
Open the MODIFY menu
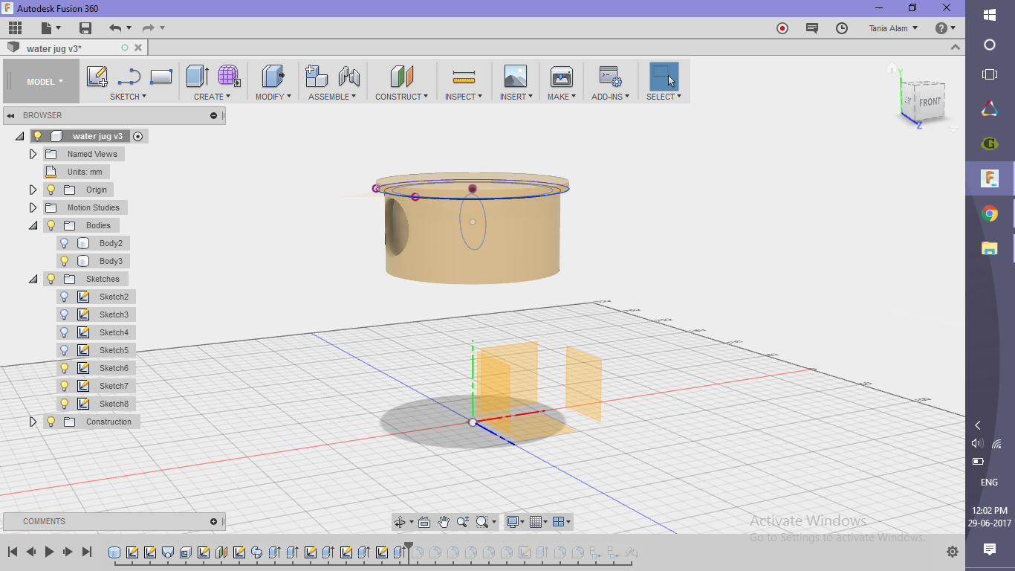tap(273, 97)
